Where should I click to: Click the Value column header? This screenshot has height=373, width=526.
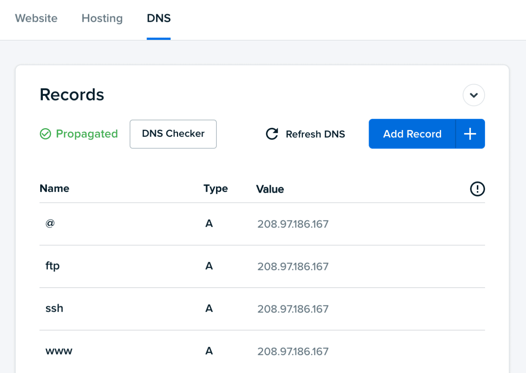click(270, 189)
